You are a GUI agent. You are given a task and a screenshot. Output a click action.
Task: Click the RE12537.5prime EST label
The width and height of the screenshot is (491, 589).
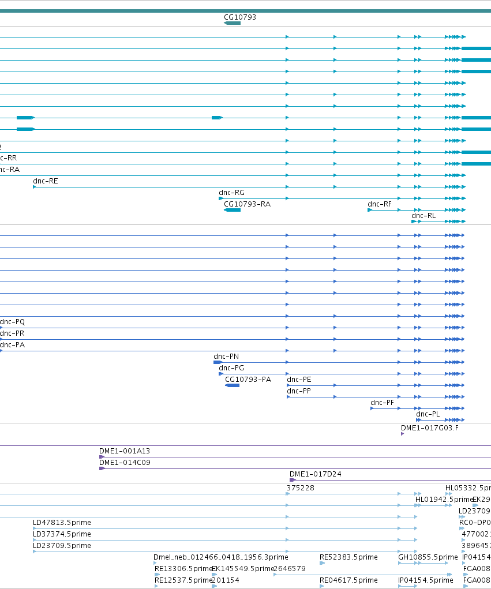pyautogui.click(x=183, y=581)
